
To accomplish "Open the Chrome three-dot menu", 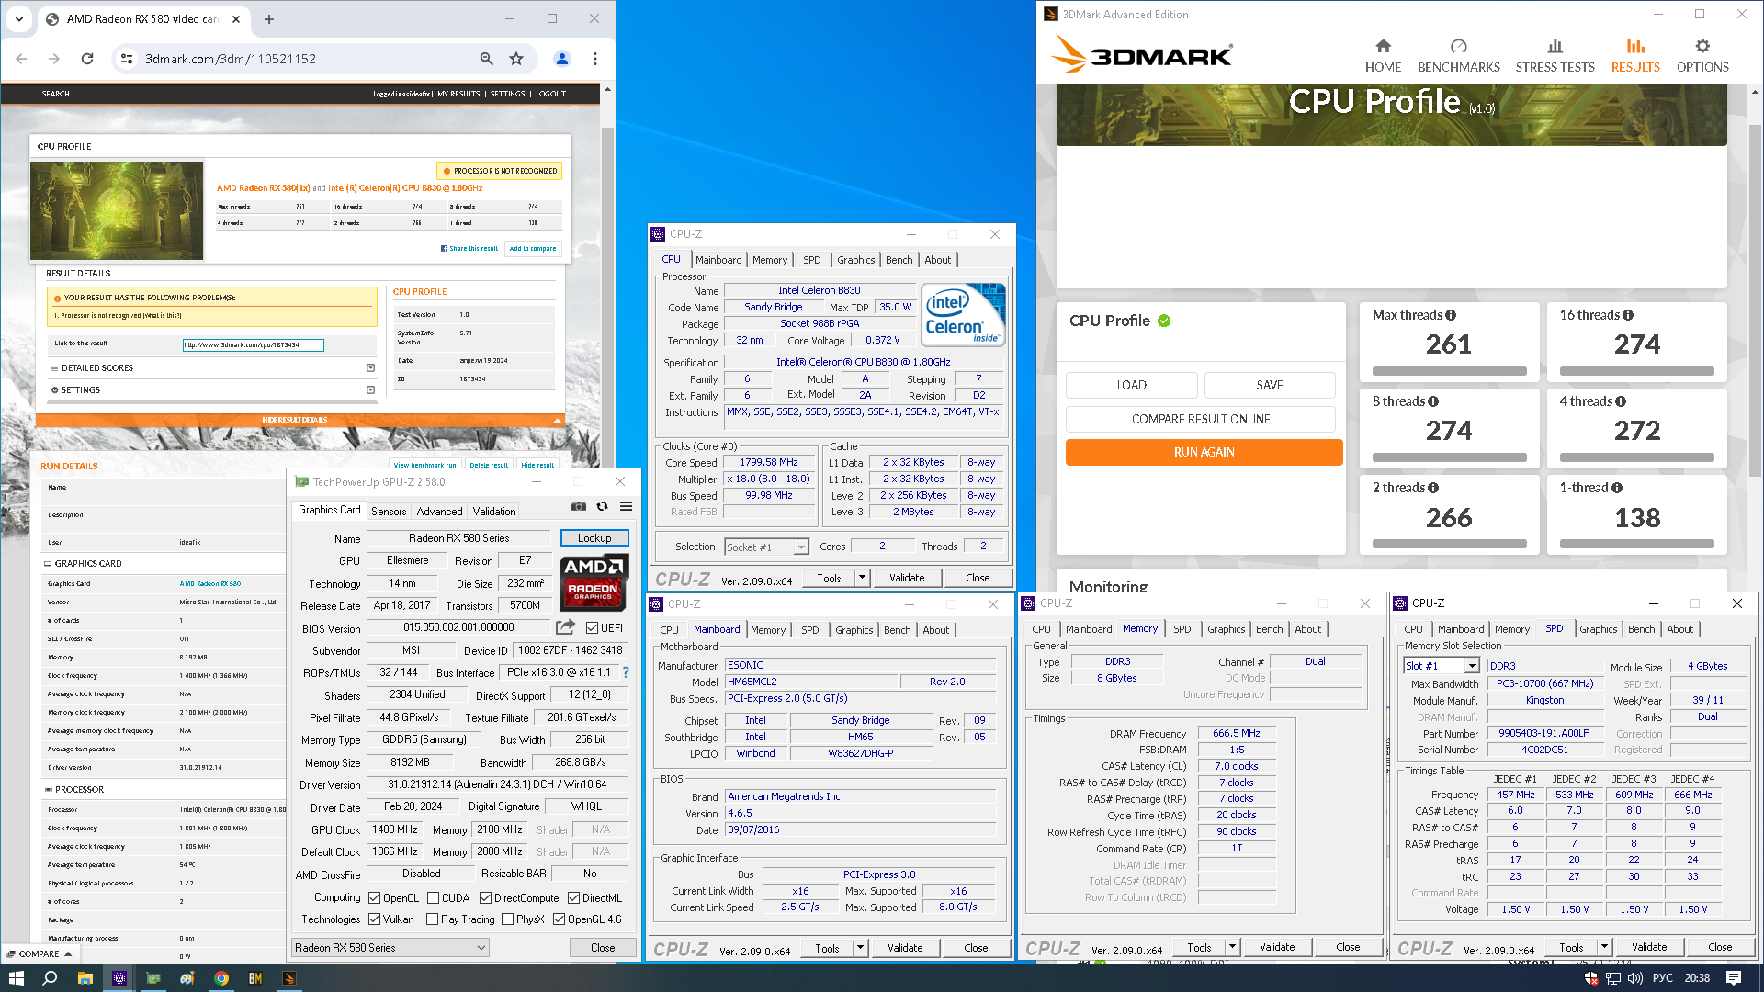I will tap(595, 59).
